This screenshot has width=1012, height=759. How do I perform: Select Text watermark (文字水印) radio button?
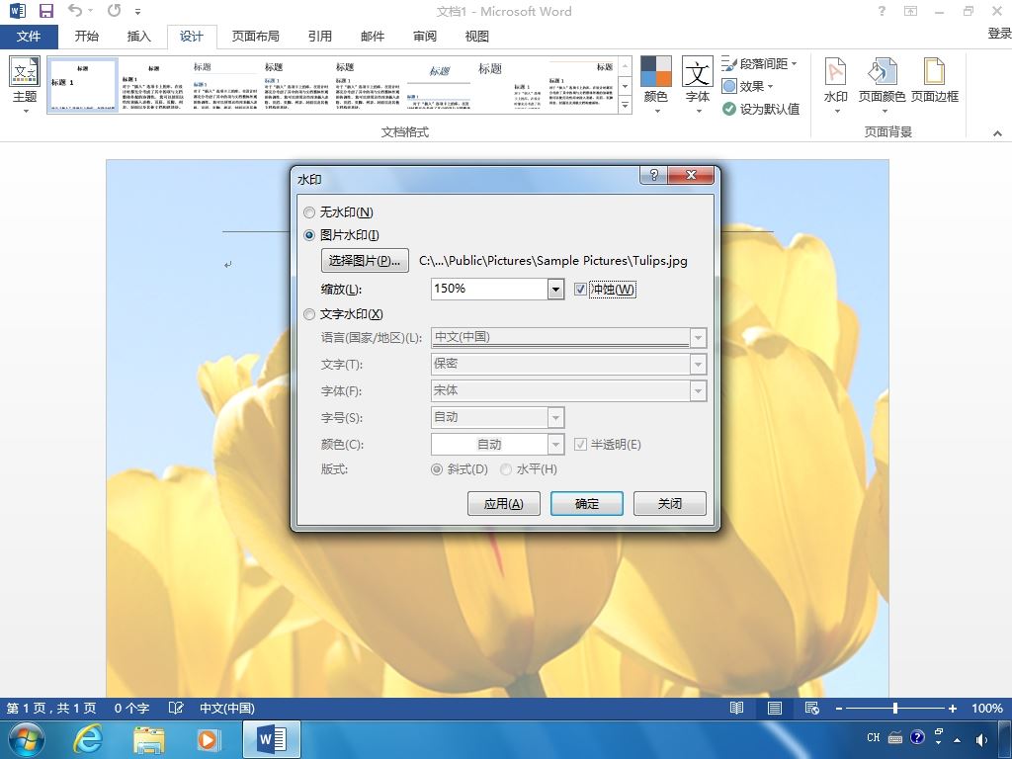click(x=309, y=314)
